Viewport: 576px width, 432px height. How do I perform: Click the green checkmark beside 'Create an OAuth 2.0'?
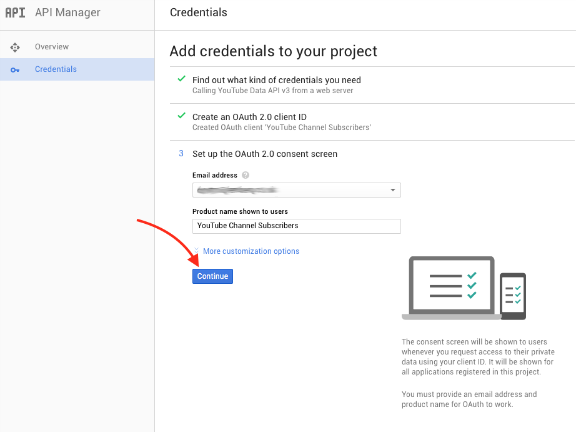coord(181,116)
